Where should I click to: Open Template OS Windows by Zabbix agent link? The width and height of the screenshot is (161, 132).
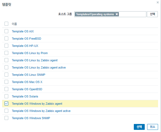point(37,104)
